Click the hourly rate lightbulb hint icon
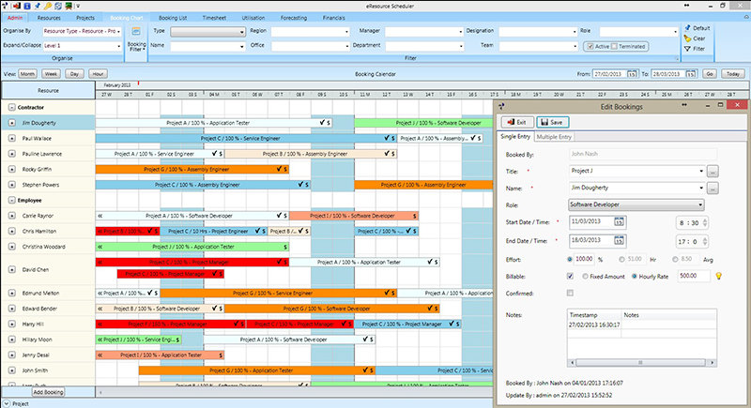The height and width of the screenshot is (408, 751). tap(718, 276)
